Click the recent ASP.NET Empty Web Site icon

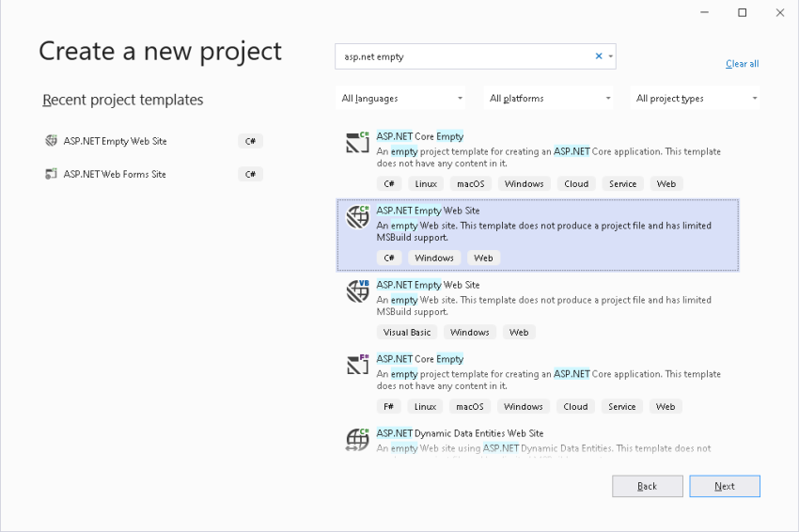tap(51, 141)
